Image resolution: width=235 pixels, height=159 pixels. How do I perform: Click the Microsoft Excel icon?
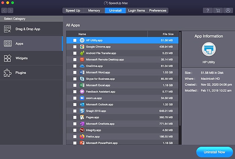(82, 85)
